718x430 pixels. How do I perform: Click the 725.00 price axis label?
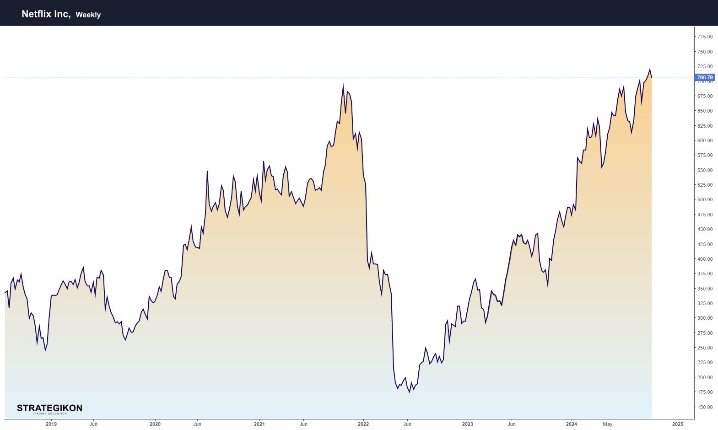705,66
